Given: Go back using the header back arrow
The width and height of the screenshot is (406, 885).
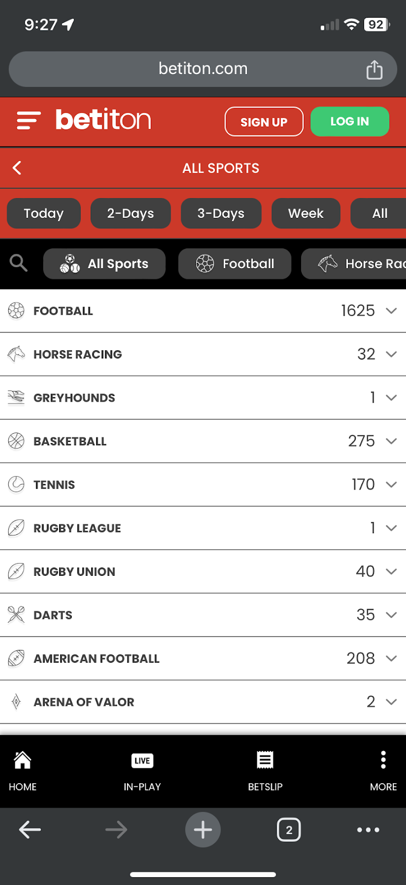Looking at the screenshot, I should [x=17, y=168].
